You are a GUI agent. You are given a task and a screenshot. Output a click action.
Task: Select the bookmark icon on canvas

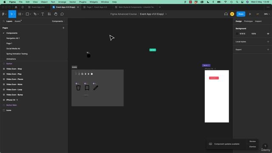(x=87, y=88)
